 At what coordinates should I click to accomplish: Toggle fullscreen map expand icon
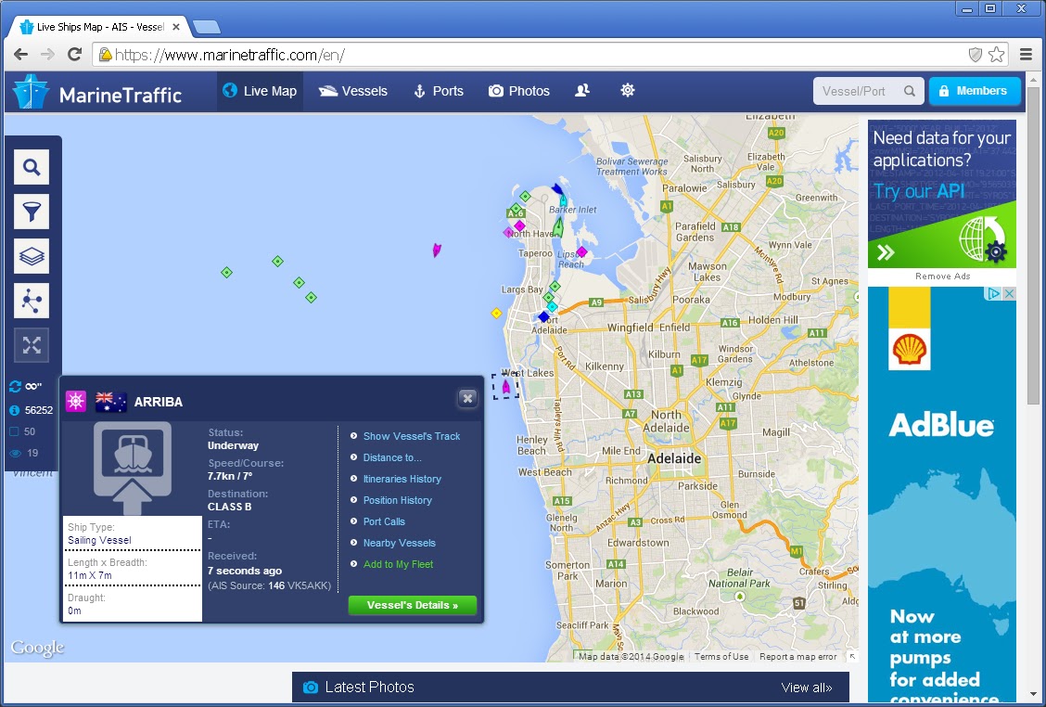32,344
